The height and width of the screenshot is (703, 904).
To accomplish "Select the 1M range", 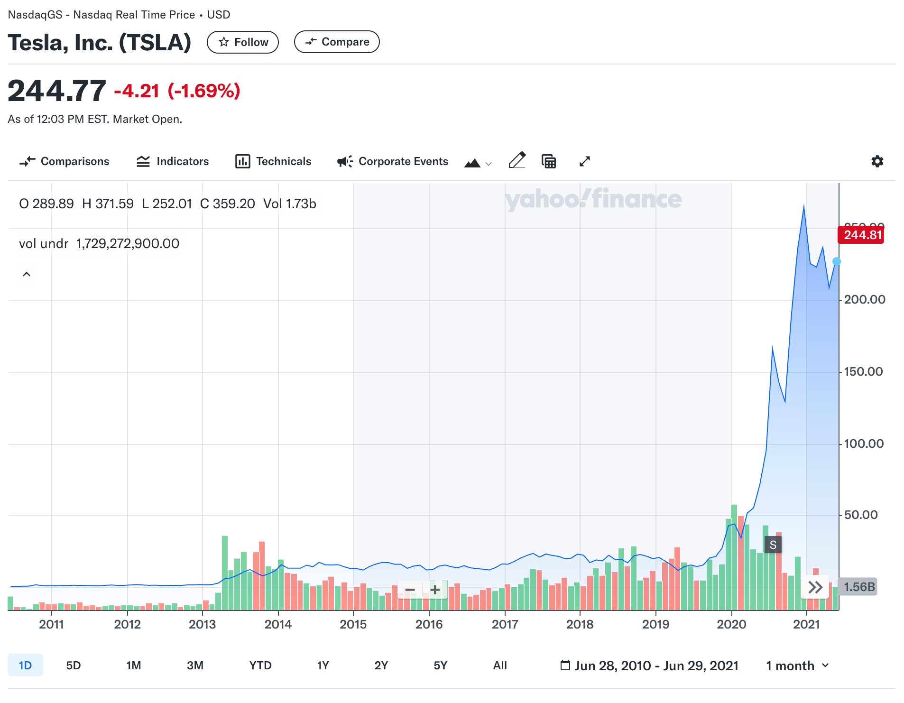I will pyautogui.click(x=134, y=665).
